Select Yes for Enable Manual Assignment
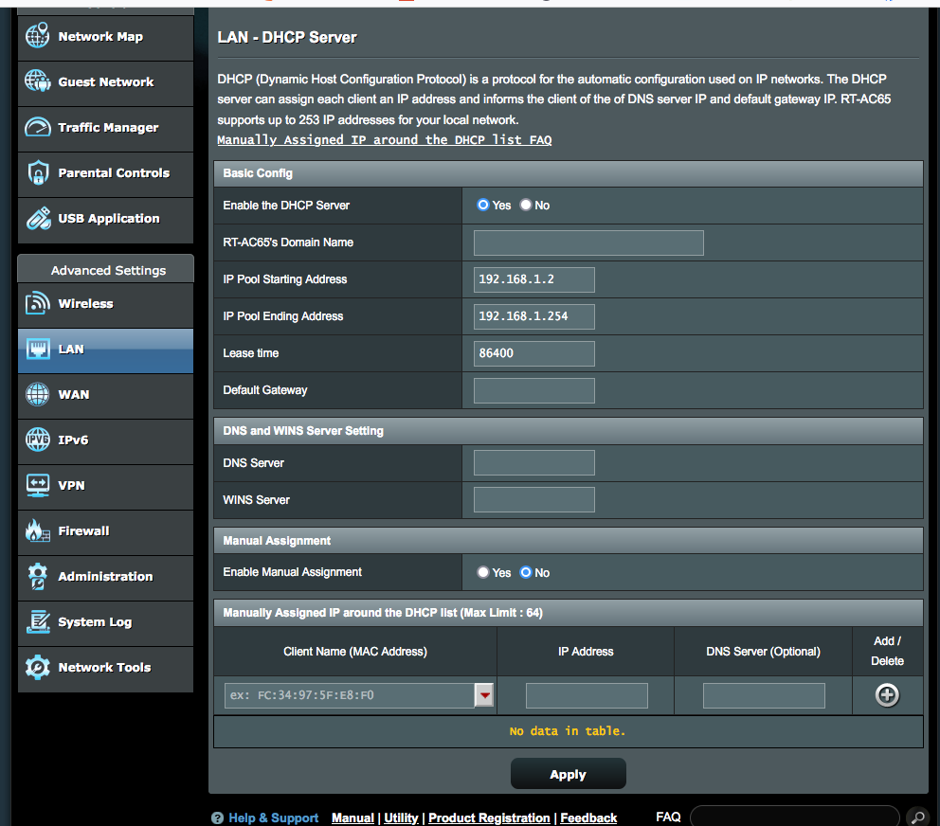Screen dimensions: 940x826 (x=482, y=572)
